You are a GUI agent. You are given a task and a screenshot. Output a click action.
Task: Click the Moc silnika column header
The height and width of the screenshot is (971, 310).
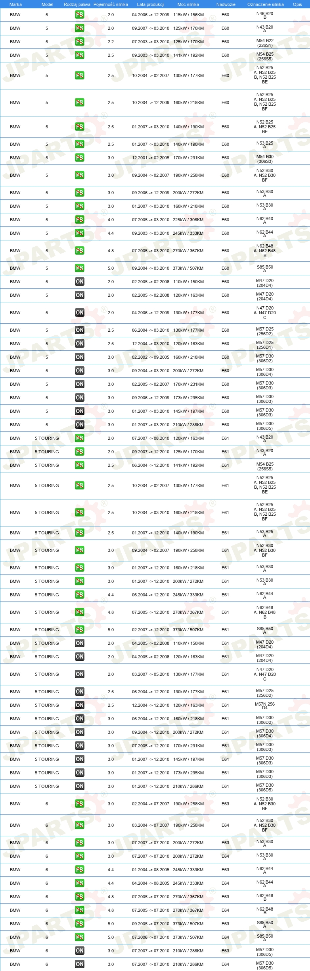pyautogui.click(x=188, y=4)
